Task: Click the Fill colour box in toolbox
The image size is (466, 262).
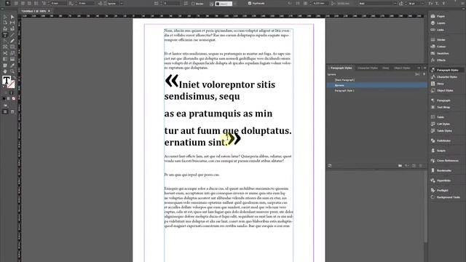Action: click(x=7, y=80)
